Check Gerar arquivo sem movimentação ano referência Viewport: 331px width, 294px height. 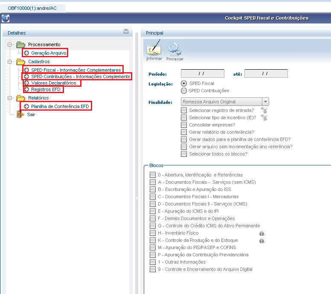click(184, 147)
